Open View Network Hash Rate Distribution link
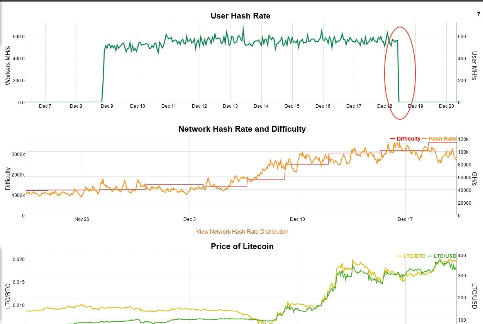Screen dimensions: 483x324 pyautogui.click(x=242, y=232)
